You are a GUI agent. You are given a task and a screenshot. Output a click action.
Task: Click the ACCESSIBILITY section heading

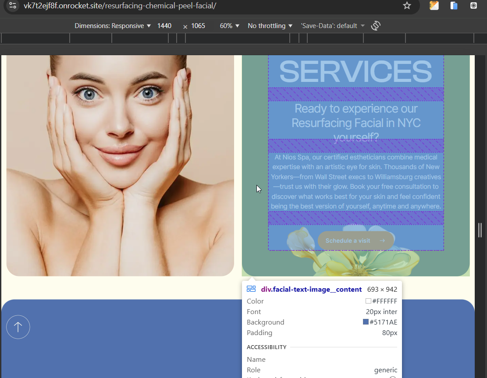(267, 347)
